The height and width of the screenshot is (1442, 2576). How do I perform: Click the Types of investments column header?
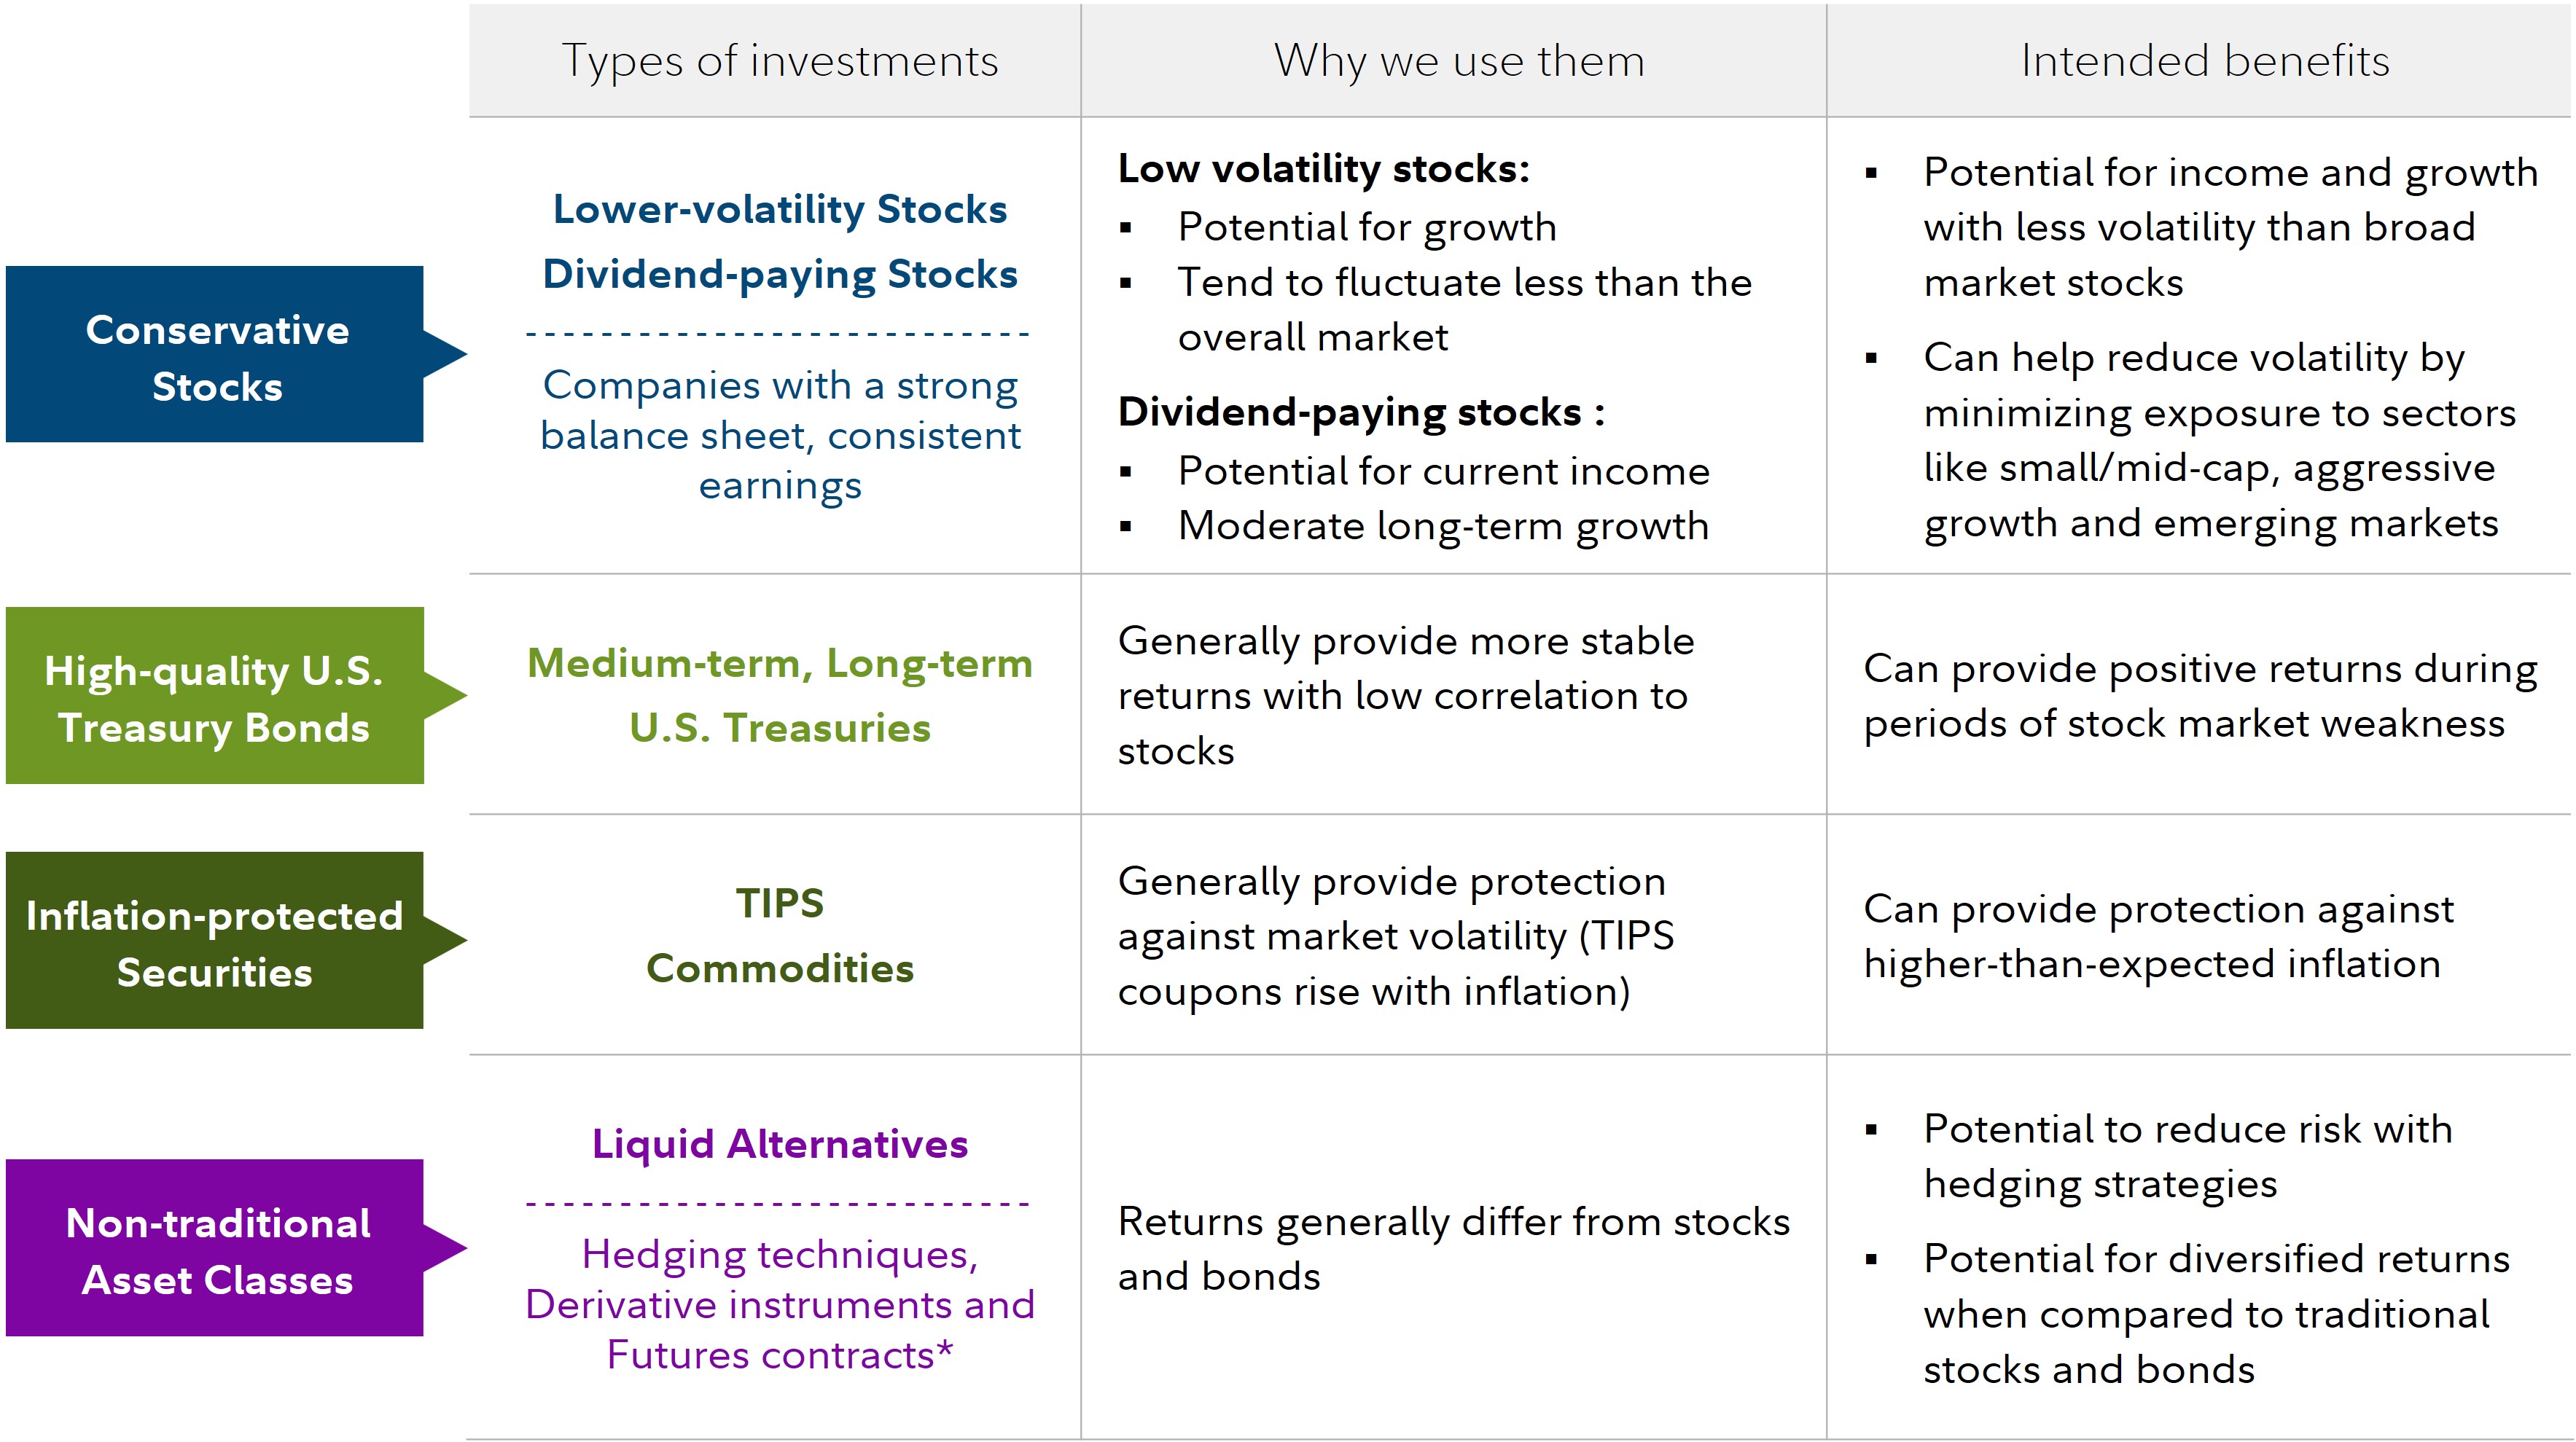pos(779,61)
